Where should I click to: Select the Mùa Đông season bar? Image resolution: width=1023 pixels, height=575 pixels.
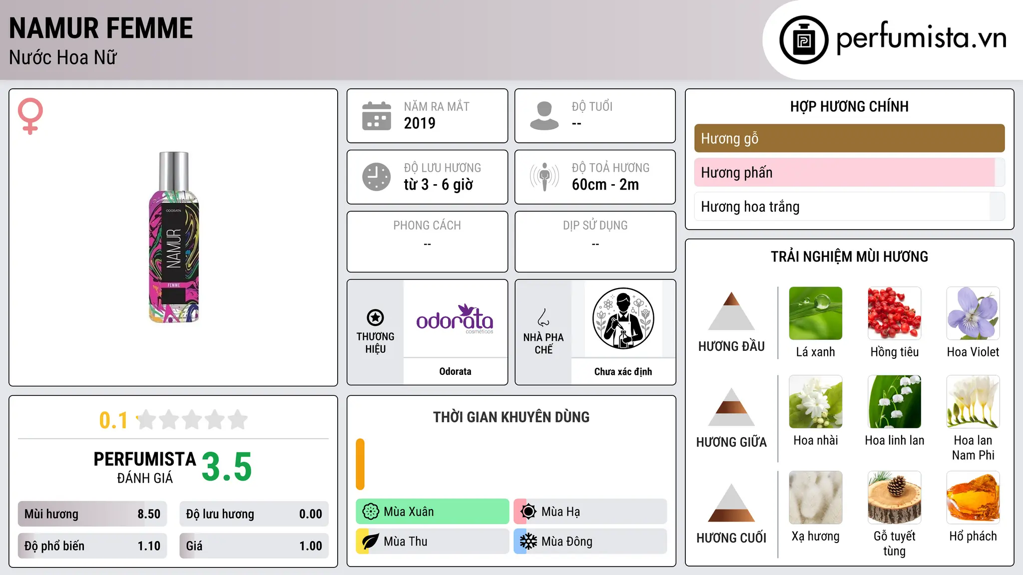point(590,542)
